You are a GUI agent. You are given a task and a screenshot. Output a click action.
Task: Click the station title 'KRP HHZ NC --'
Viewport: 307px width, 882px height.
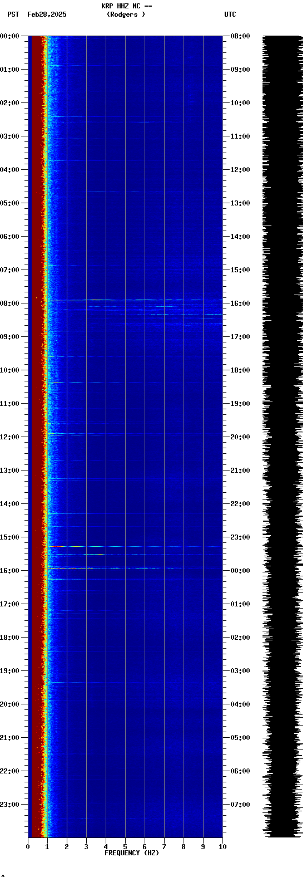[127, 6]
